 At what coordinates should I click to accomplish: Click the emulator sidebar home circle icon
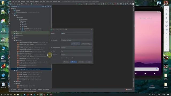(166, 41)
